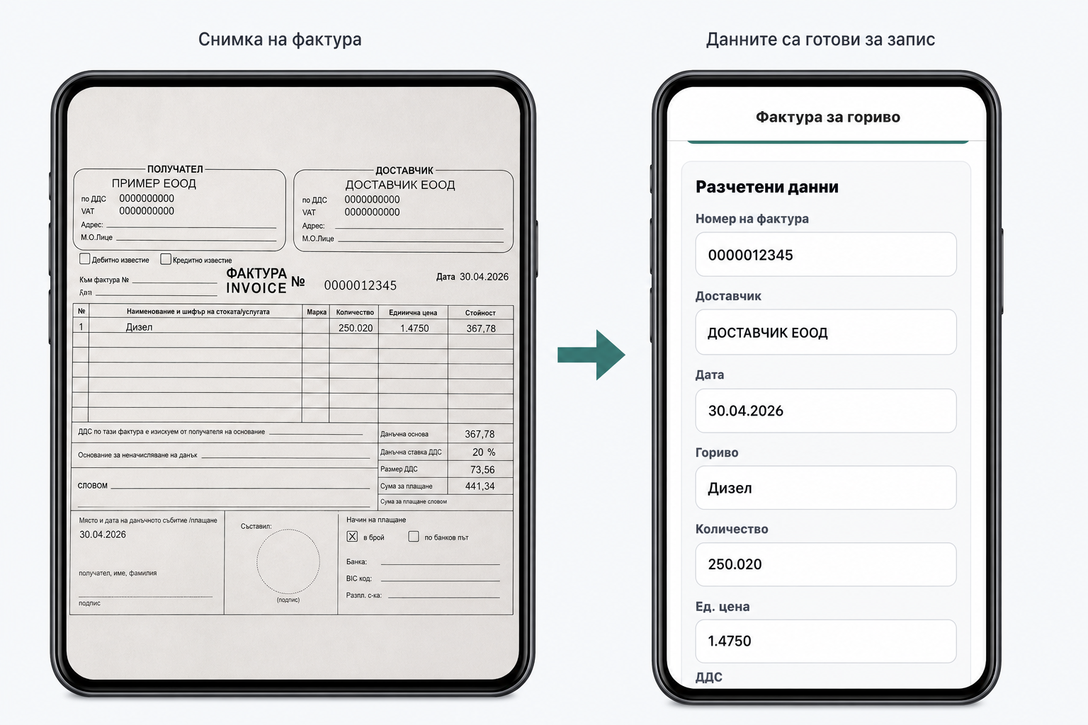Viewport: 1088px width, 725px height.
Task: Click the 1.4750 unit price cell on the invoice
Action: click(414, 328)
